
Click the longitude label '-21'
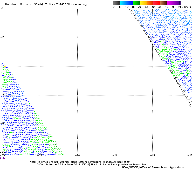pyautogui.click(x=115, y=155)
